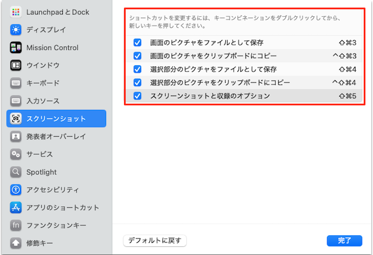Open the ファンクションキー fn icon

click(16, 225)
